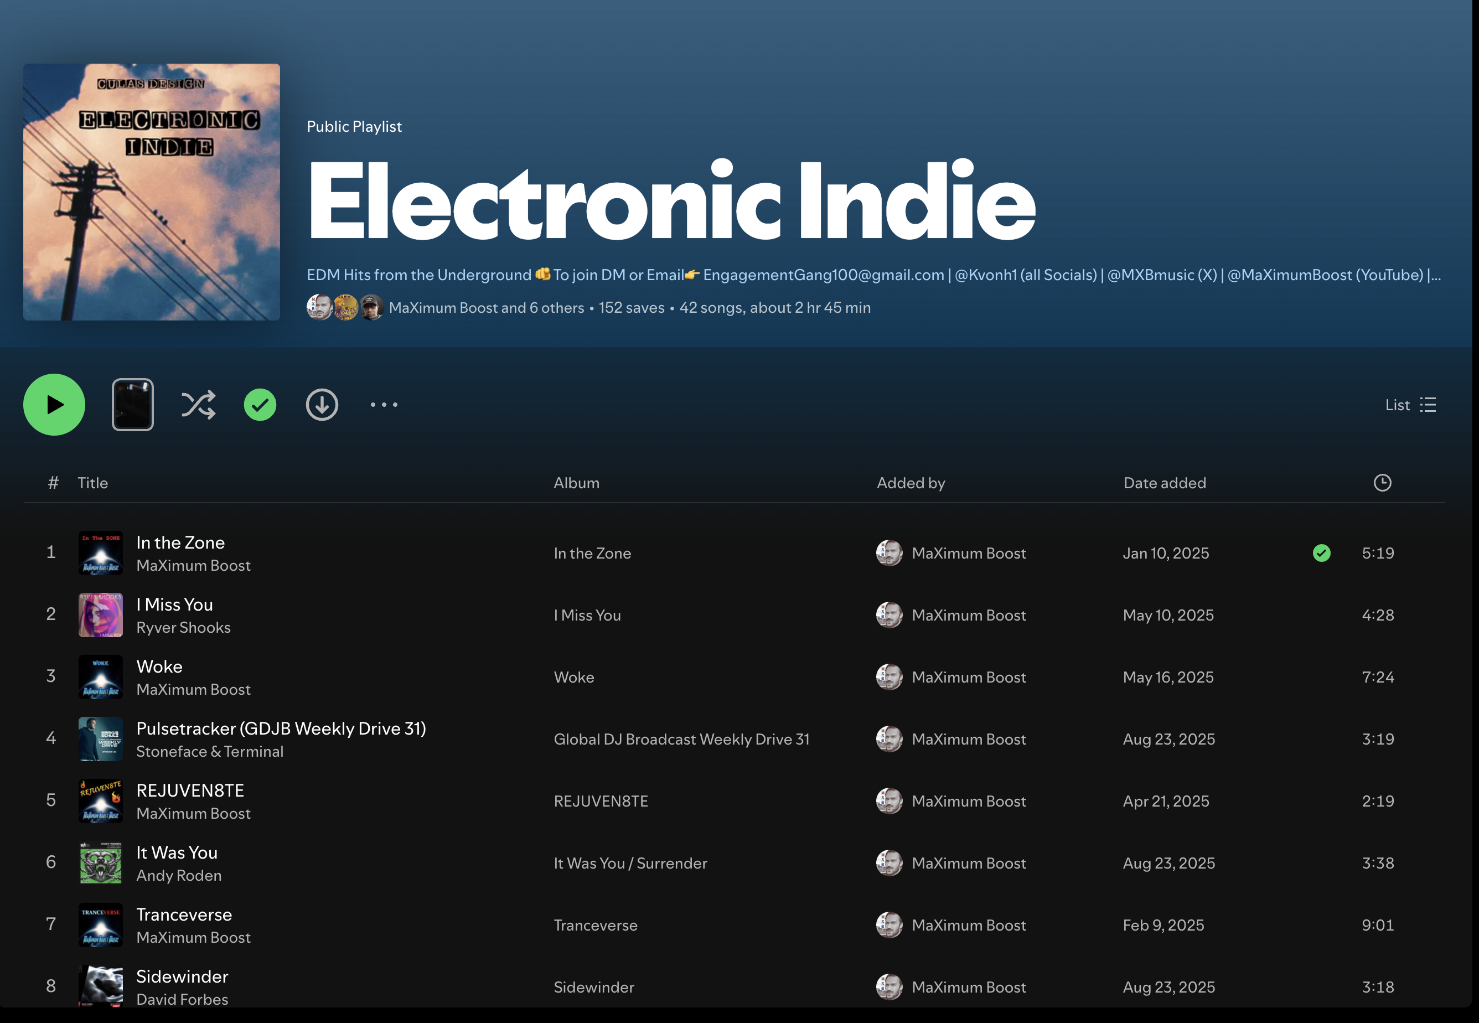This screenshot has height=1023, width=1479.
Task: Click MaXimum Boost avatar in Woke row
Action: [x=889, y=677]
